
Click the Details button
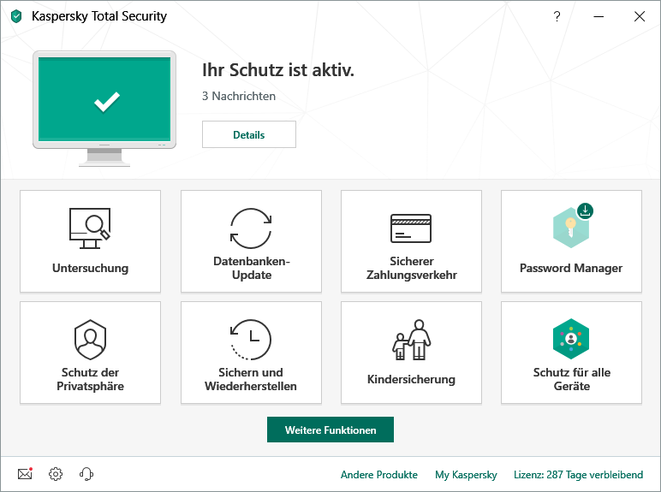tap(249, 134)
